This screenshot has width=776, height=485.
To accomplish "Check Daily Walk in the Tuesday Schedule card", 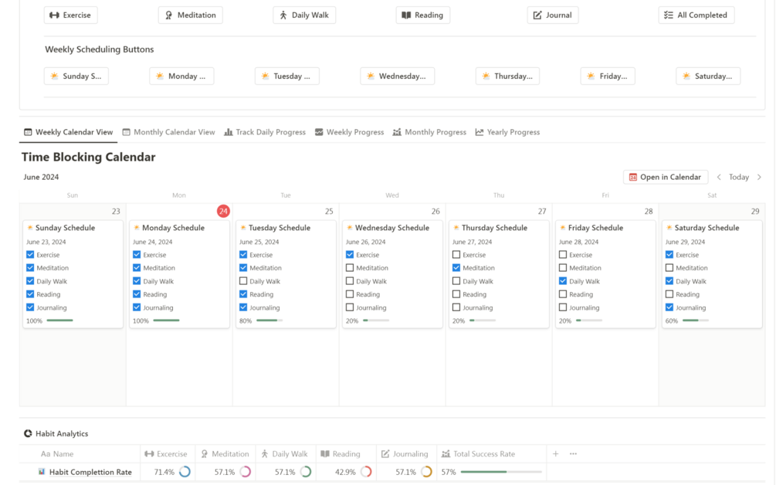I will click(x=243, y=281).
